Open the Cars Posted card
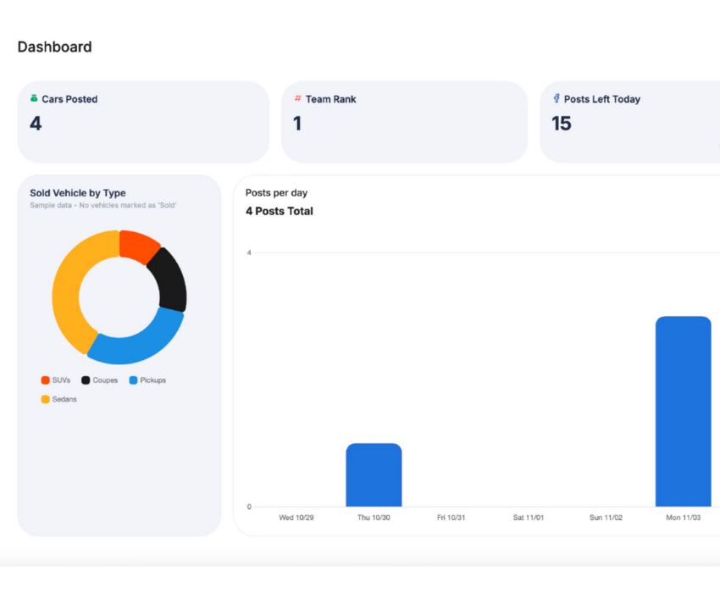Screen dimensions: 720x593 tap(143, 122)
